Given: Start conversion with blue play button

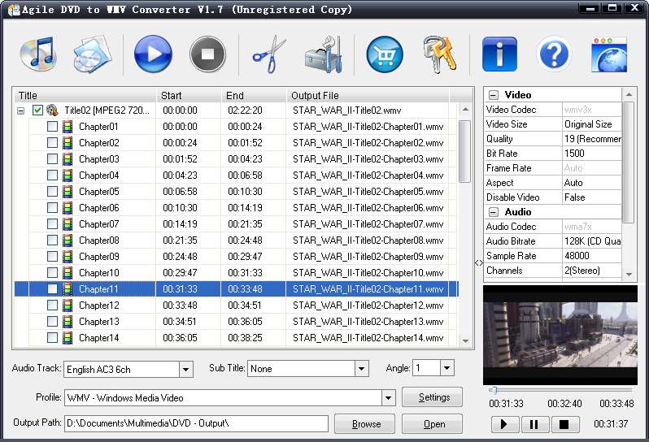Looking at the screenshot, I should (x=153, y=54).
